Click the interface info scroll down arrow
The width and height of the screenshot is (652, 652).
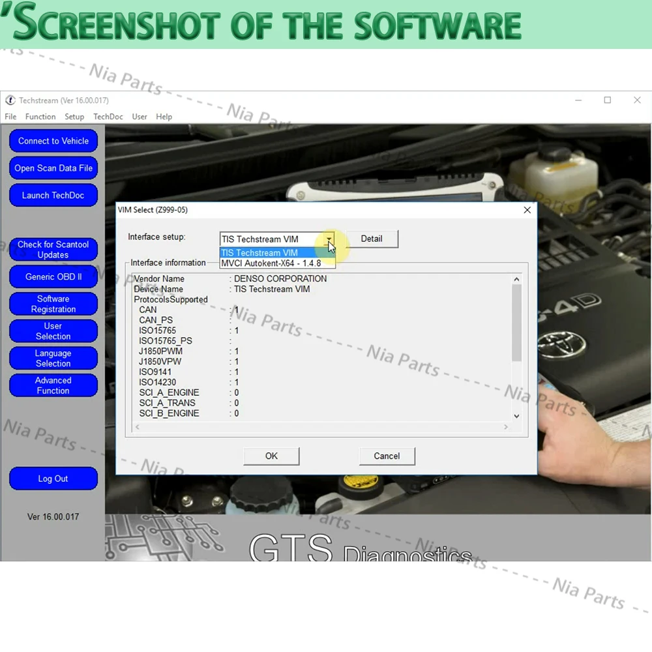[x=516, y=416]
